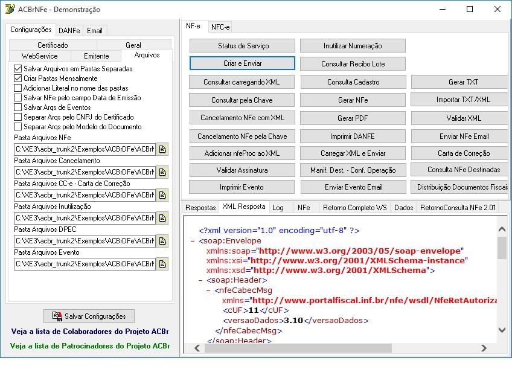The width and height of the screenshot is (512, 372).
Task: Select the Arquivos tab
Action: point(147,55)
